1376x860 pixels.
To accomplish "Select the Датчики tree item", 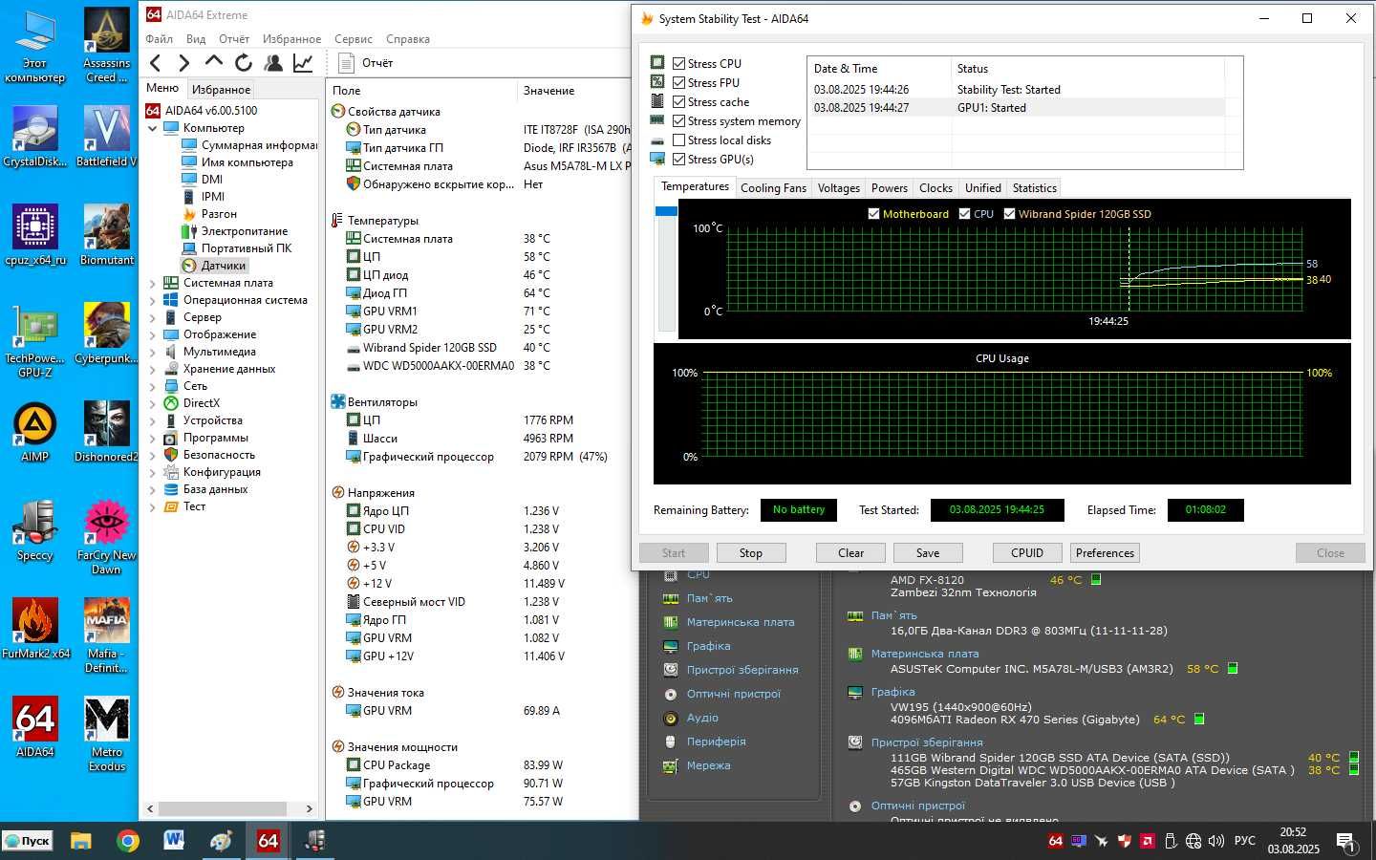I will [223, 266].
